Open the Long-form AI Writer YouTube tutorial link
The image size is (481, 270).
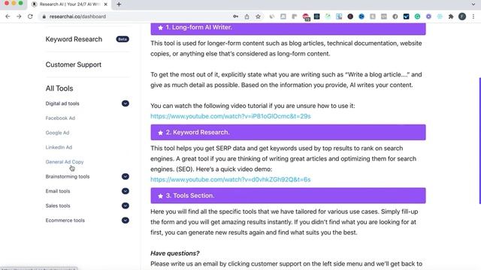coord(231,116)
